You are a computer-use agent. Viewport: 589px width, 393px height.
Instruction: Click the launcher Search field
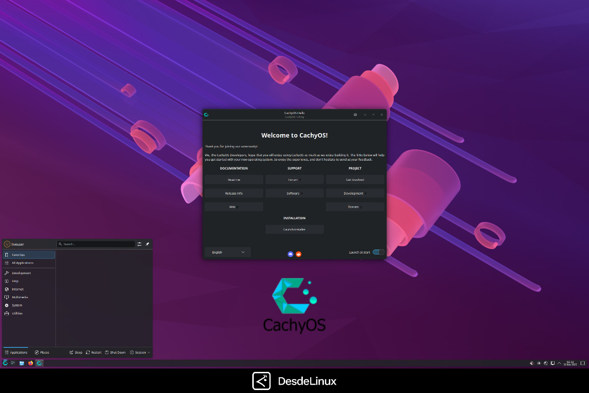coord(96,244)
